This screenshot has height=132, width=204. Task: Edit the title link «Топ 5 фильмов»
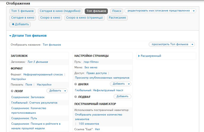37,62
